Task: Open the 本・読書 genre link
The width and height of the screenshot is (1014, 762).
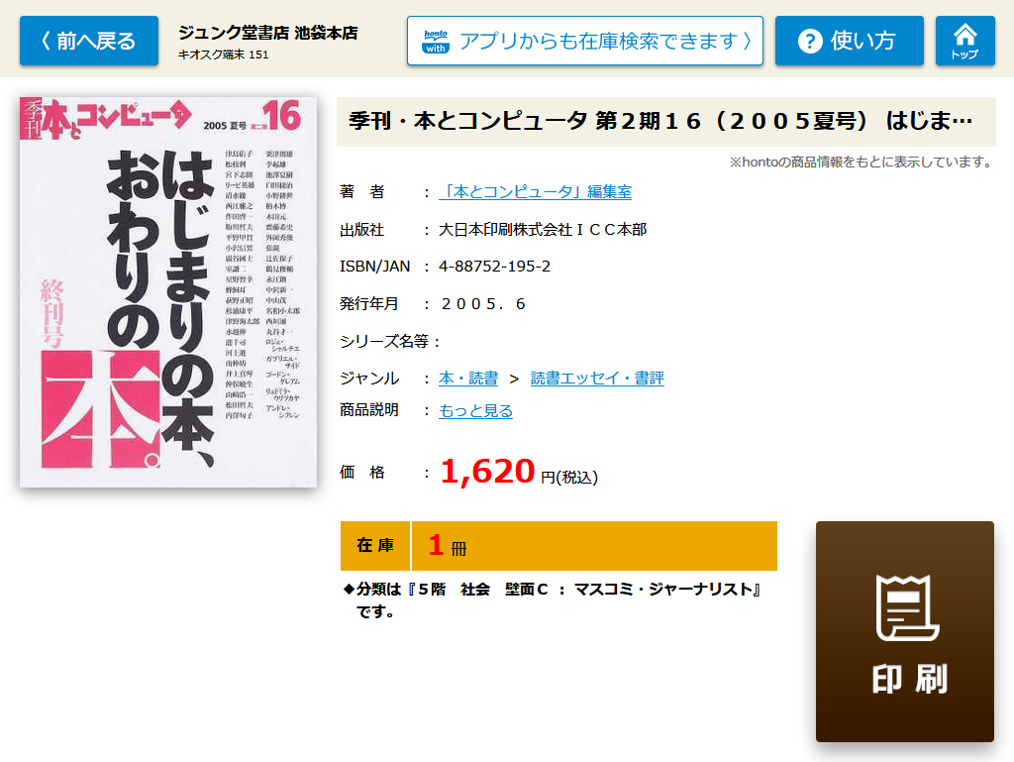Action: (x=468, y=378)
